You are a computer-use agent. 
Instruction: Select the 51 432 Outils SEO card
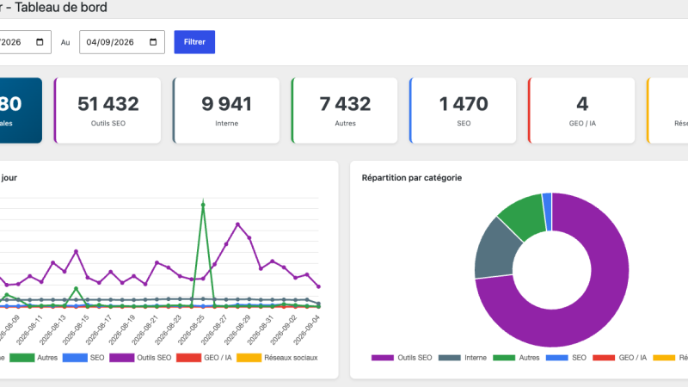point(107,111)
